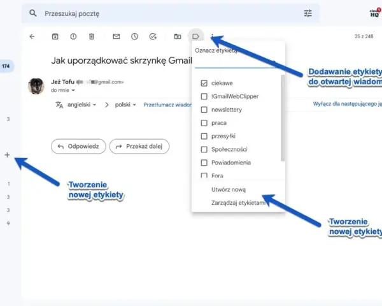
Task: Add the message to Tasks
Action: click(153, 36)
